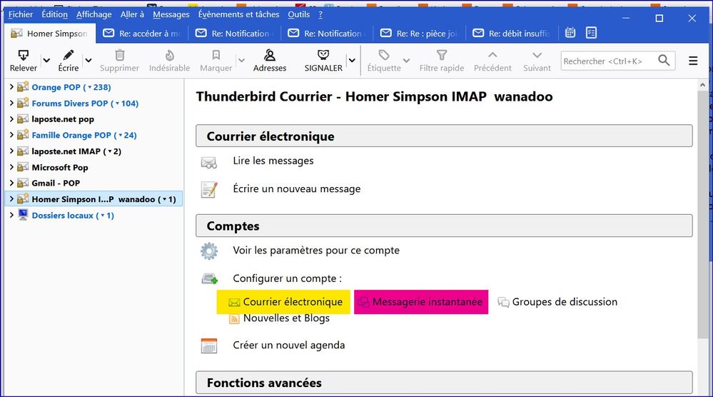Viewport: 713px width, 397px height.
Task: Select Orange POP account row
Action: click(93, 87)
